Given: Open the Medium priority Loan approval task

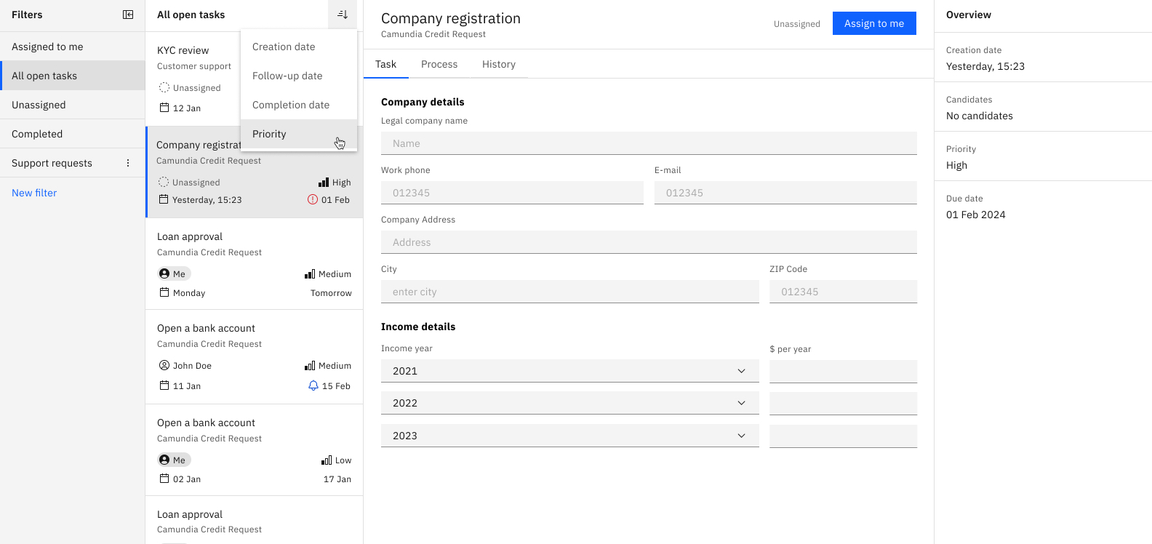Looking at the screenshot, I should pyautogui.click(x=254, y=263).
